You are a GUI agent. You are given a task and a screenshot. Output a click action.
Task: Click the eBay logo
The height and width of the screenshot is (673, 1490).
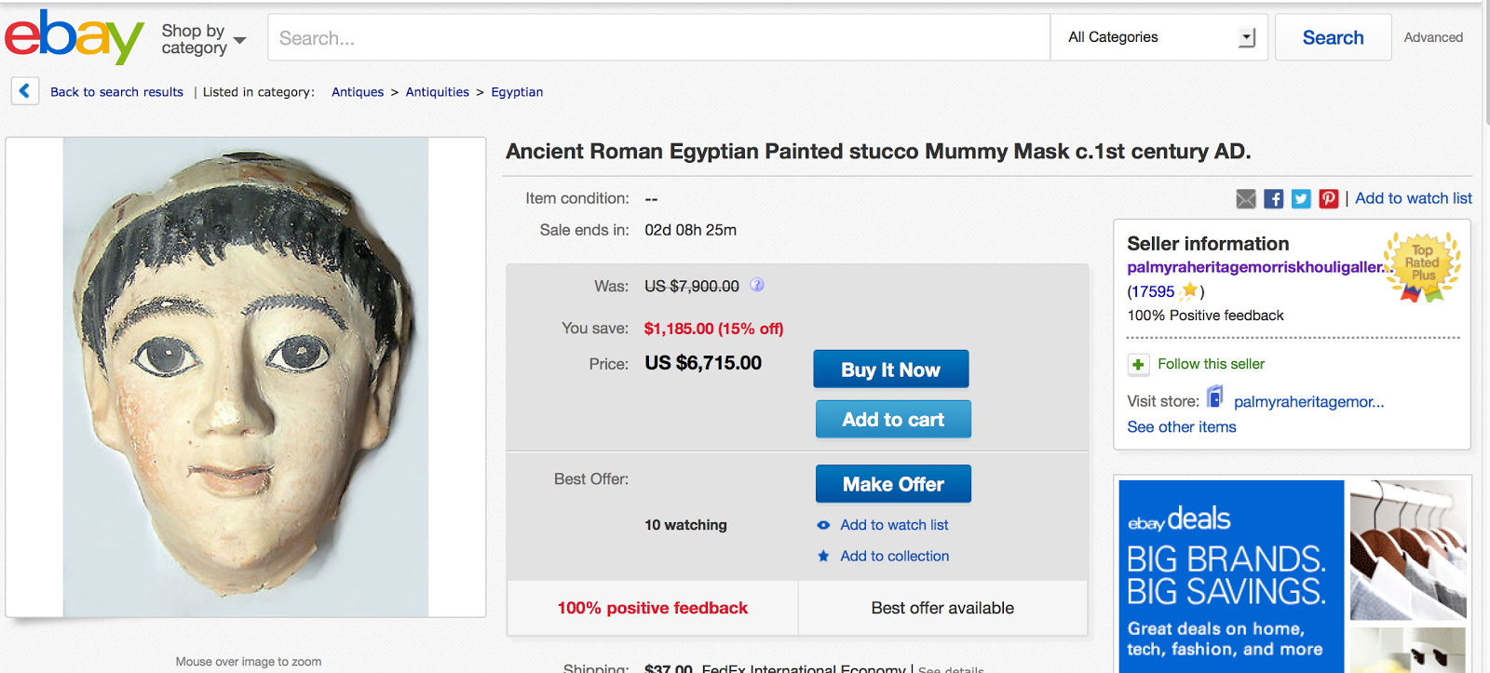coord(74,37)
